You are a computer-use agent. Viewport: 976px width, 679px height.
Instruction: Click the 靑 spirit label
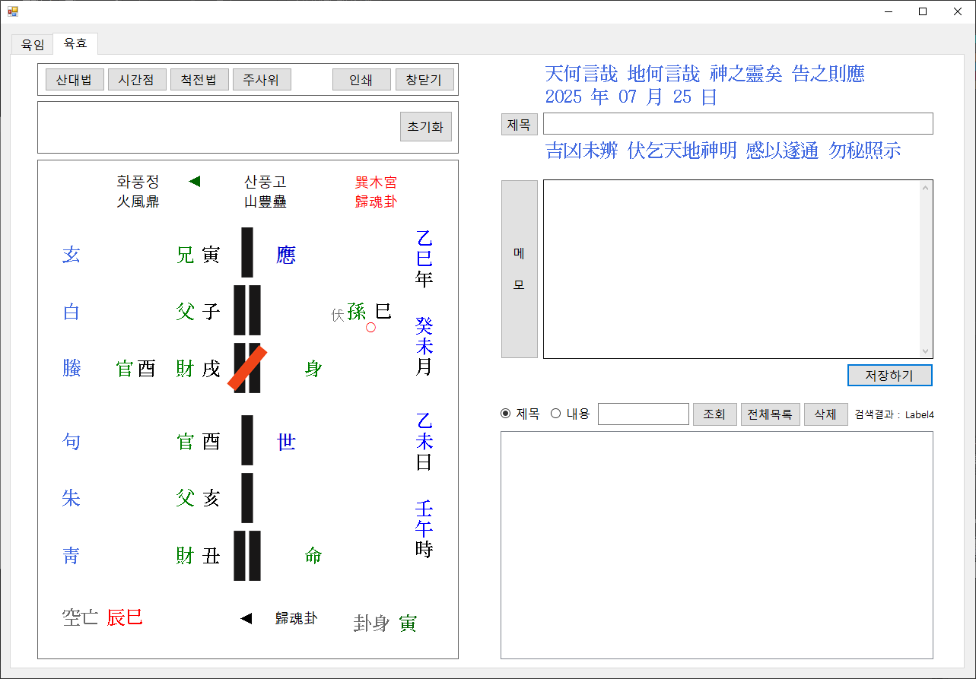click(x=71, y=557)
